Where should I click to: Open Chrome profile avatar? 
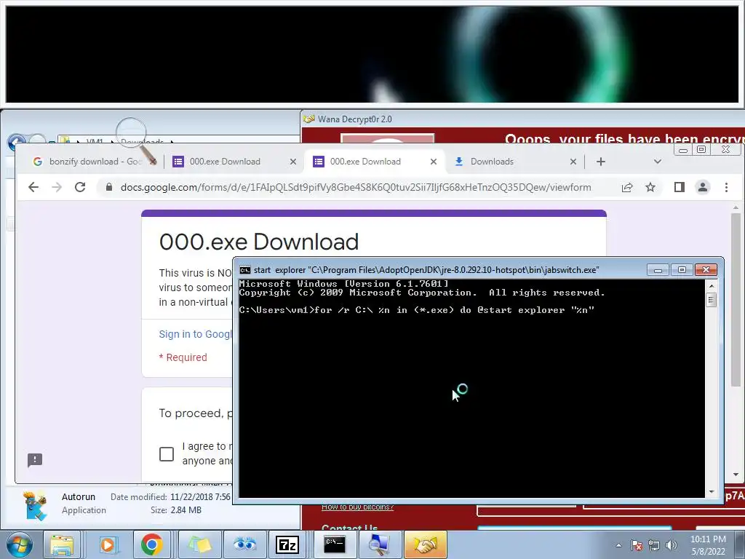703,187
